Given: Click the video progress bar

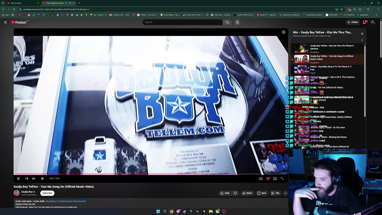Looking at the screenshot, I should click(x=151, y=174).
